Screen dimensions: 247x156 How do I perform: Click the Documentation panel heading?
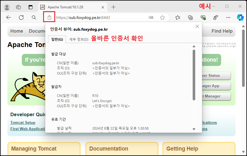[x=109, y=149]
